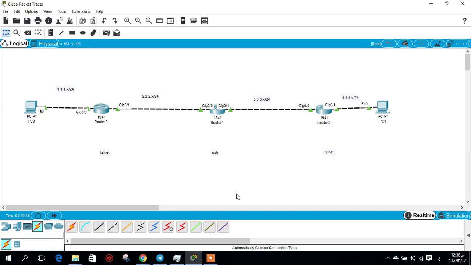
Task: Click Set Tiled Background image button
Action: click(438, 44)
